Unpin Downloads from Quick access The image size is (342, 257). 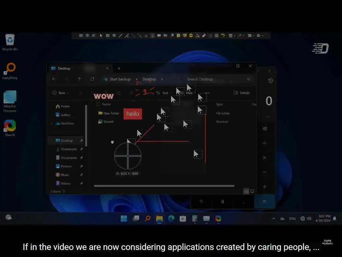pyautogui.click(x=81, y=149)
